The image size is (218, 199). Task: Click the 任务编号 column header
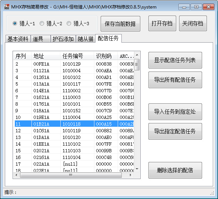pos(77,56)
